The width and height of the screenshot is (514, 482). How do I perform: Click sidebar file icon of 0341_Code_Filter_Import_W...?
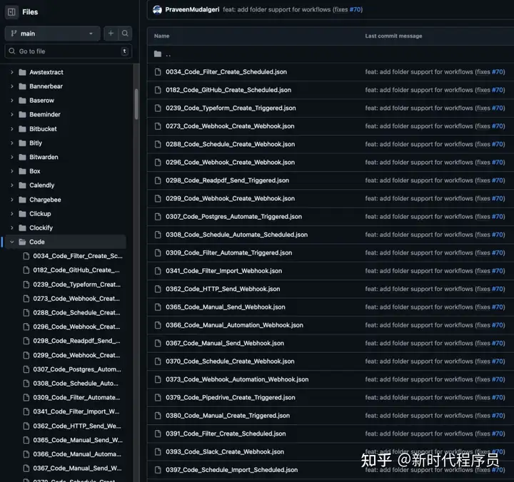[26, 411]
